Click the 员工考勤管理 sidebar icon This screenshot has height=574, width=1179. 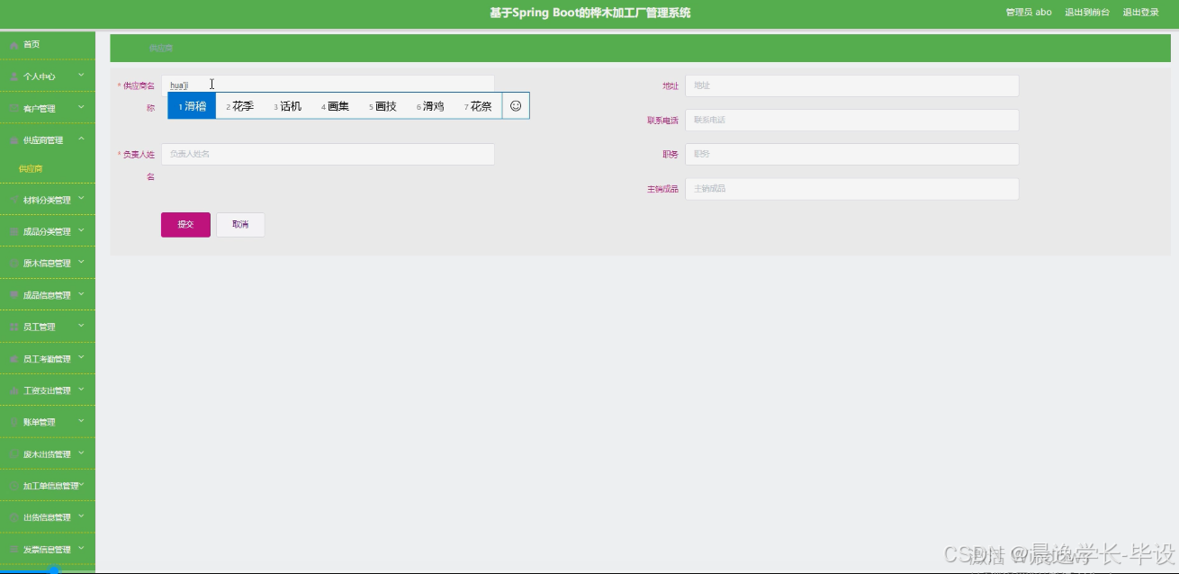coord(13,358)
